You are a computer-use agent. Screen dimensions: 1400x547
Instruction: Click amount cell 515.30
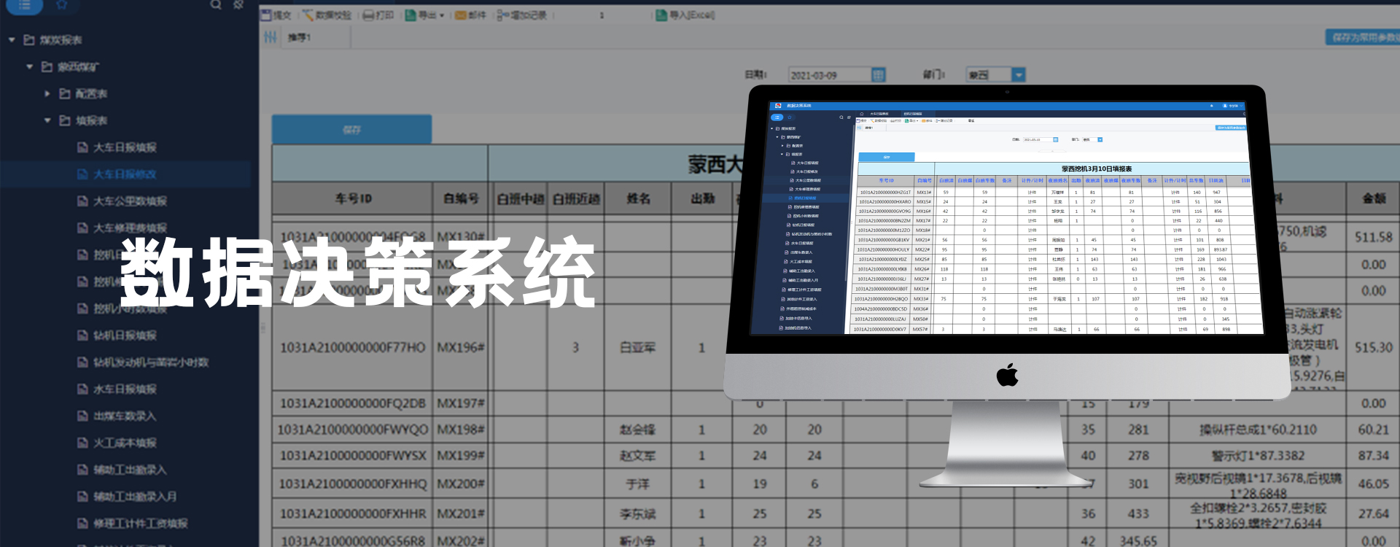coord(1374,348)
